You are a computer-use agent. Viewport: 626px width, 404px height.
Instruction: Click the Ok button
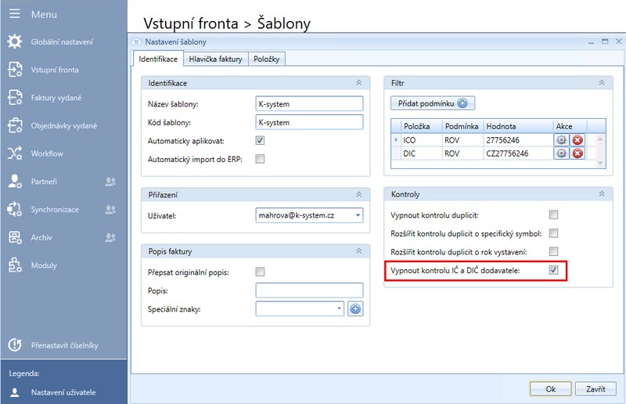coord(550,388)
